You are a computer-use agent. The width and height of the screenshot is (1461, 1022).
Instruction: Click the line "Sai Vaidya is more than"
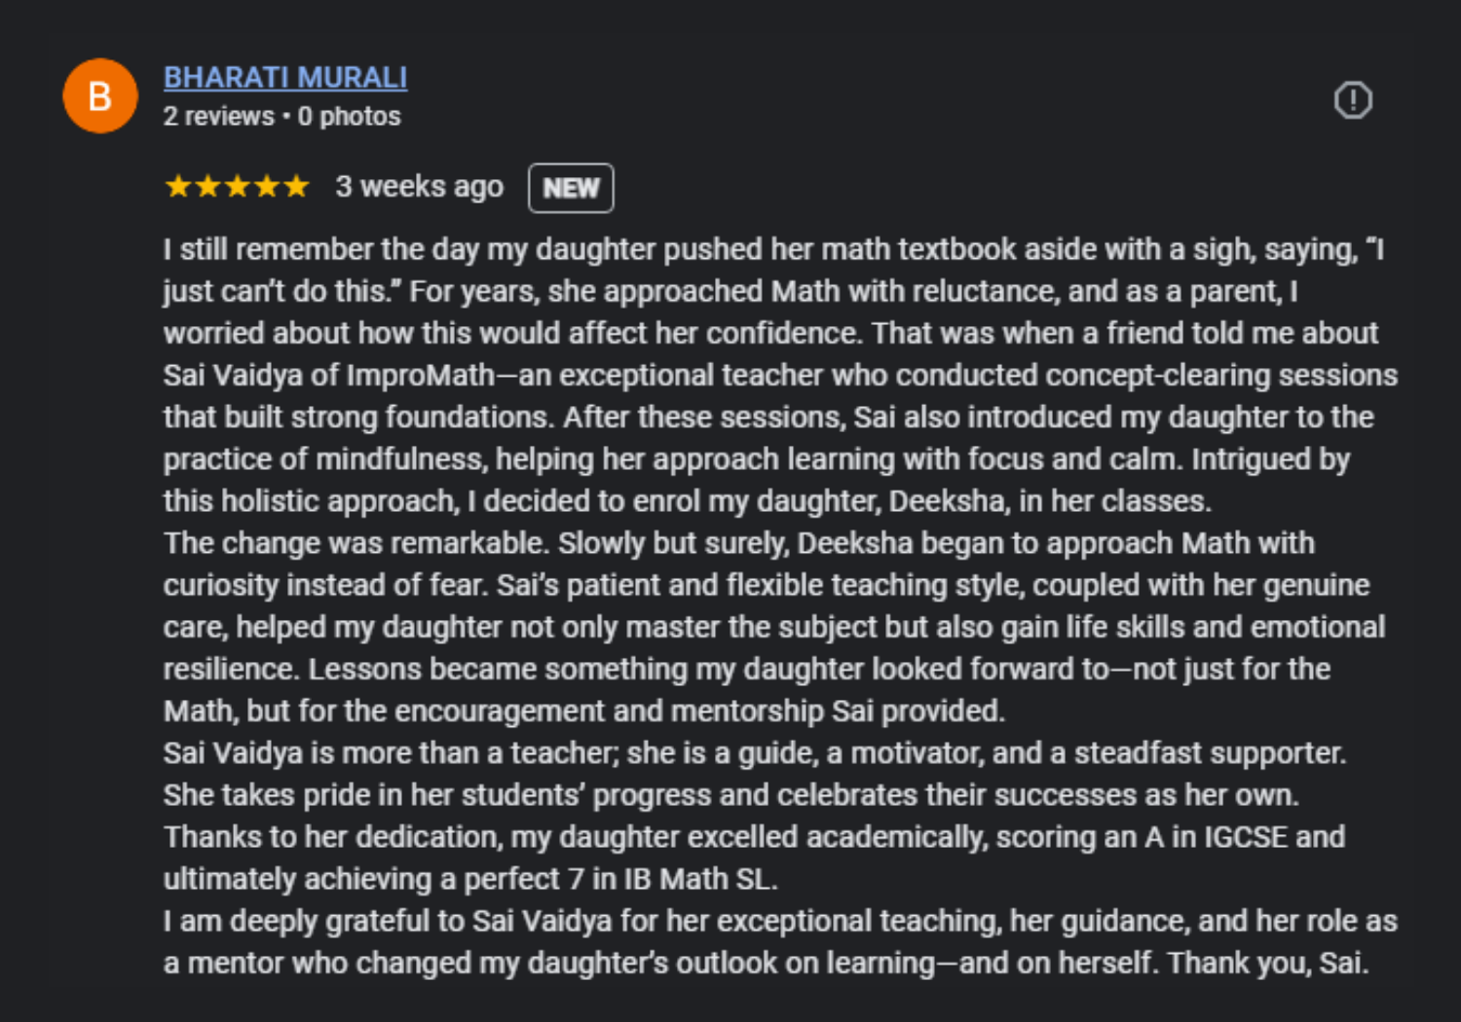(x=754, y=753)
